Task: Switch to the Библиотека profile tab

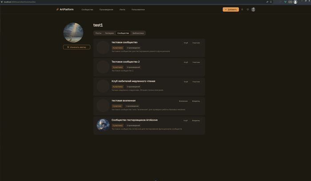Action: tap(138, 33)
